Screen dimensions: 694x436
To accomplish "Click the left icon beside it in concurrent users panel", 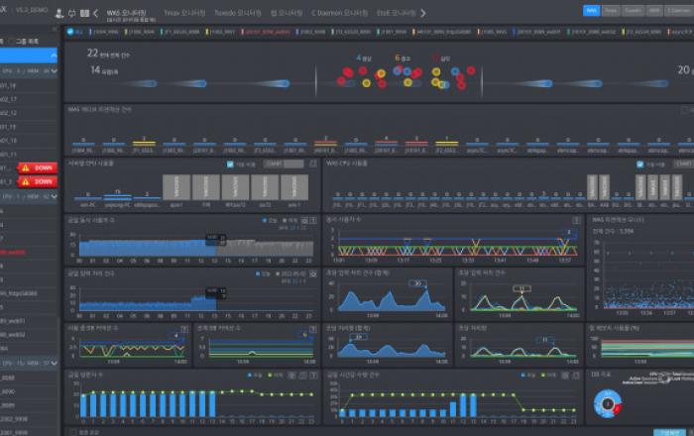I will (304, 220).
